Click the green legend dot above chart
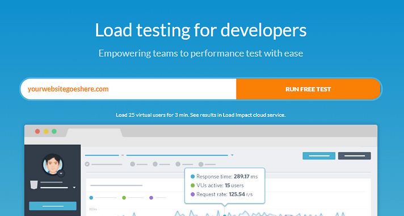Screen dimensions: 404x216 (x=124, y=198)
